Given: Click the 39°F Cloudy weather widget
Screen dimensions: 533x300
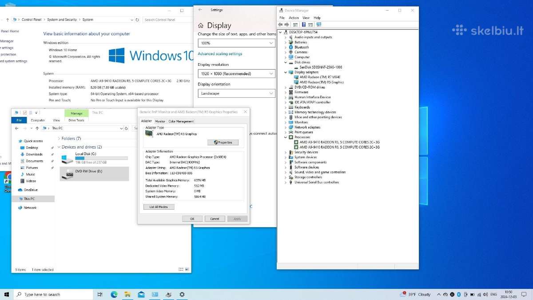Looking at the screenshot, I should coord(416,294).
